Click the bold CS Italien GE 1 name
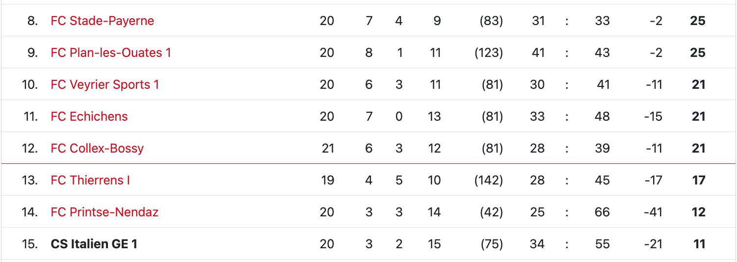 [x=94, y=244]
